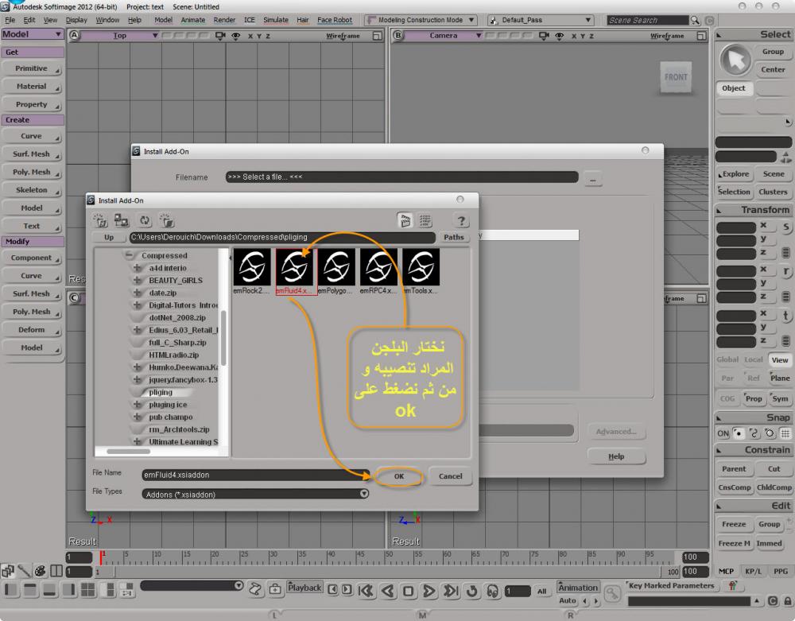The height and width of the screenshot is (621, 795).
Task: Select the emRPC4 addon thumbnail
Action: 378,271
